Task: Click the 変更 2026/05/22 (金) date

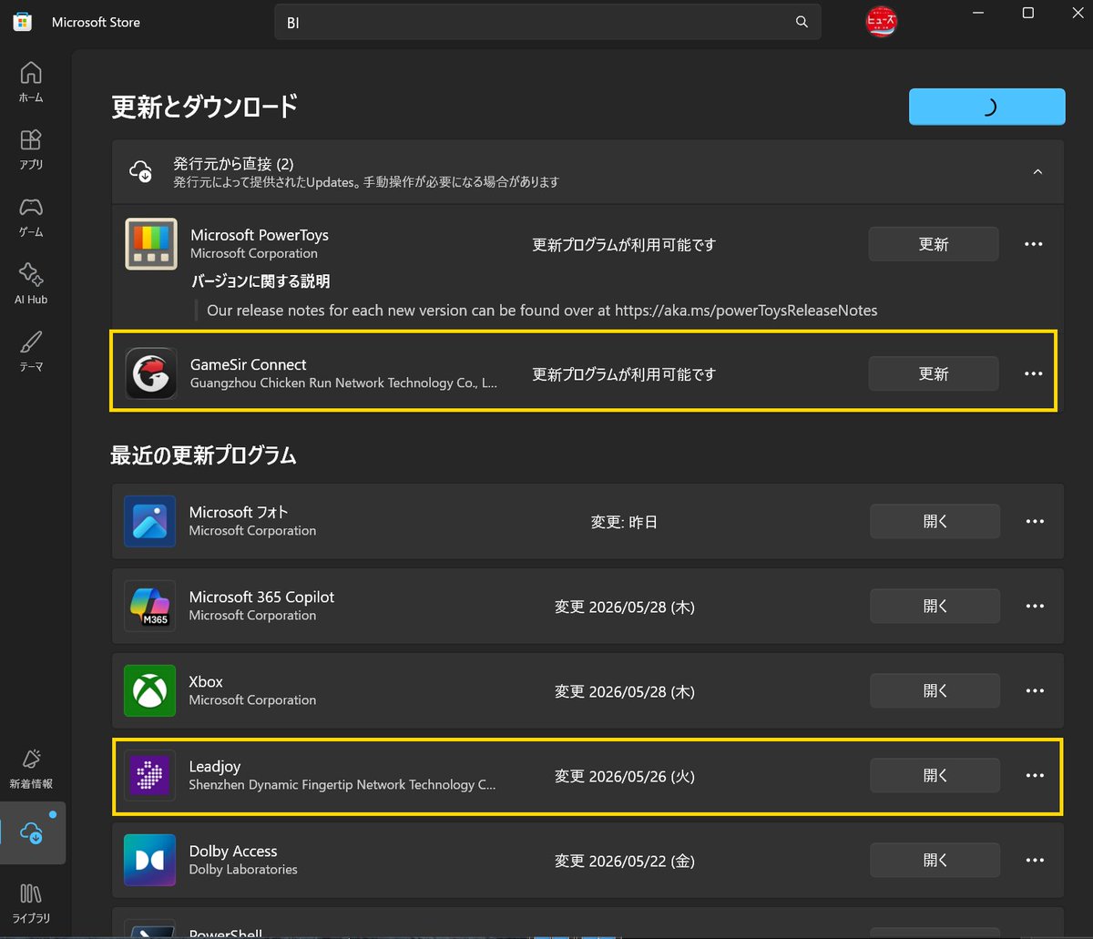Action: (625, 862)
